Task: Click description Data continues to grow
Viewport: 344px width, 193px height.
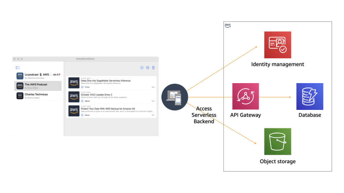Action: click(117, 111)
